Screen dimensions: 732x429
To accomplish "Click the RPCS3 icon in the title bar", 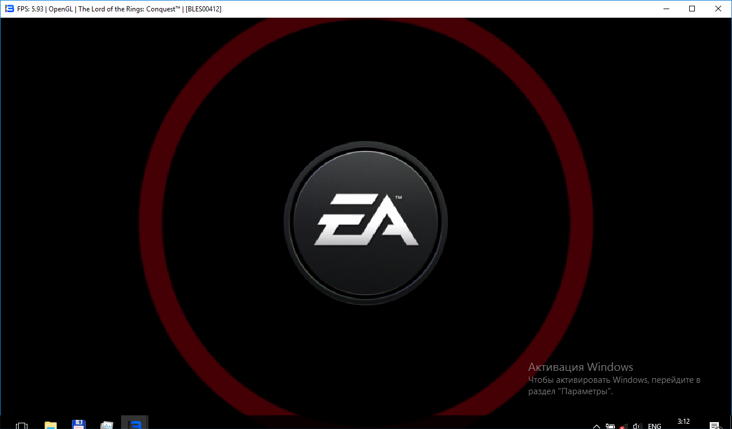I will coord(9,9).
